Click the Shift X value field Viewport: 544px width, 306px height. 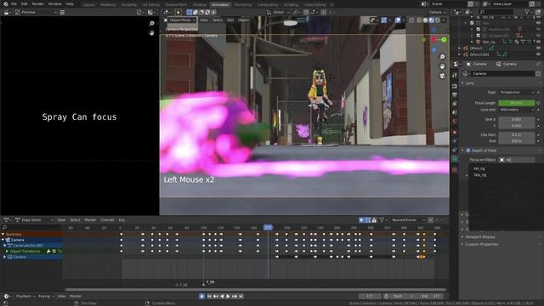coord(517,119)
